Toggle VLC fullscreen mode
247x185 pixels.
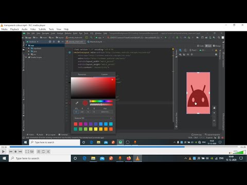(x=27, y=152)
